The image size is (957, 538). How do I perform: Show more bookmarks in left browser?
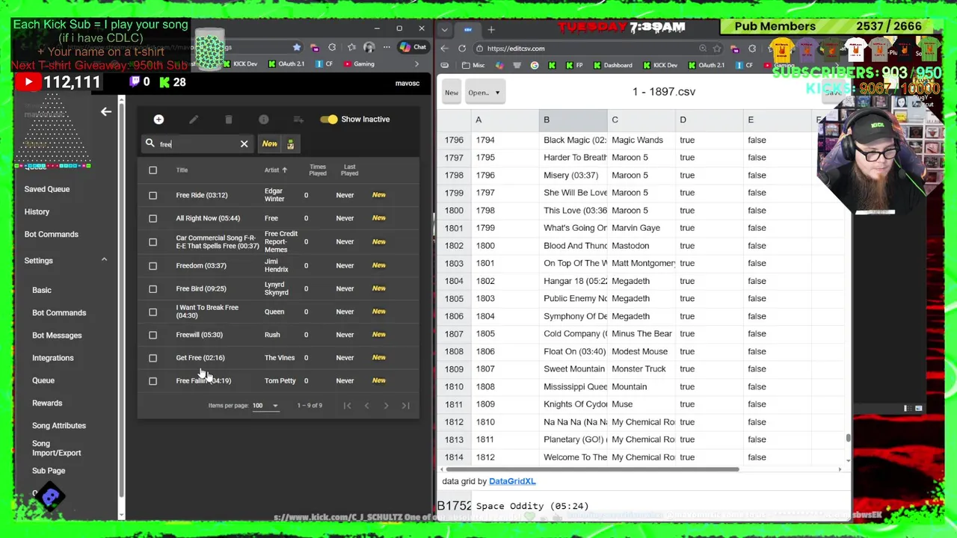[417, 64]
